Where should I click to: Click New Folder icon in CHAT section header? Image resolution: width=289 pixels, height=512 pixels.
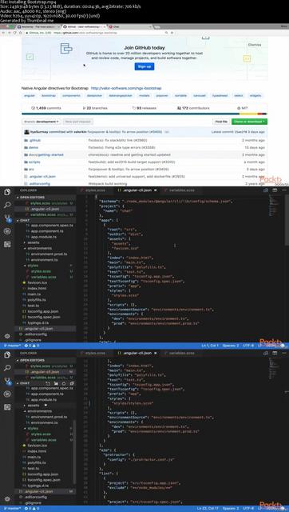[x=56, y=383]
